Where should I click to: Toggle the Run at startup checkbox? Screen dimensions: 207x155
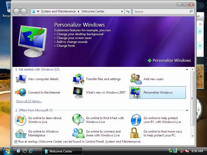(16, 142)
